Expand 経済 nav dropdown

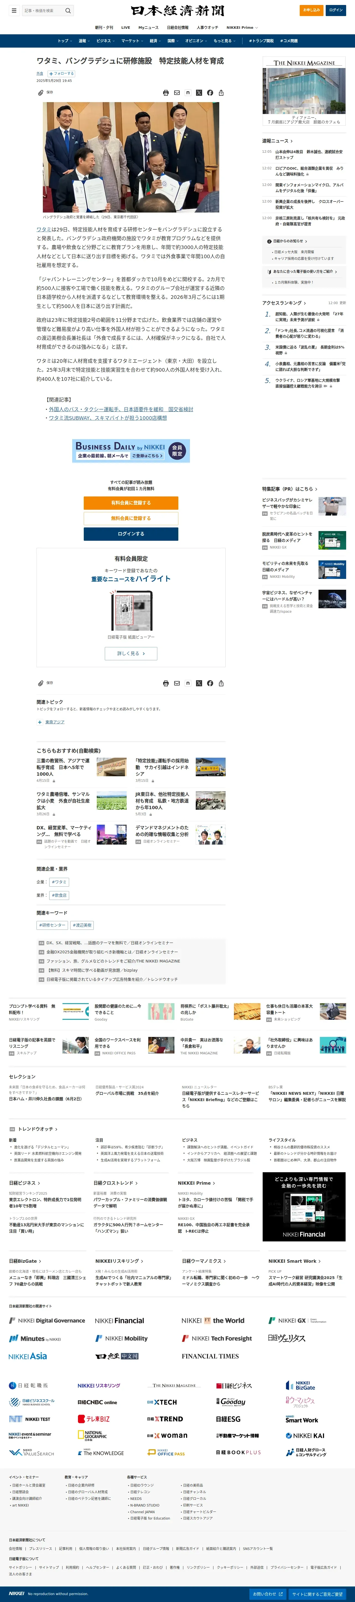pyautogui.click(x=155, y=41)
